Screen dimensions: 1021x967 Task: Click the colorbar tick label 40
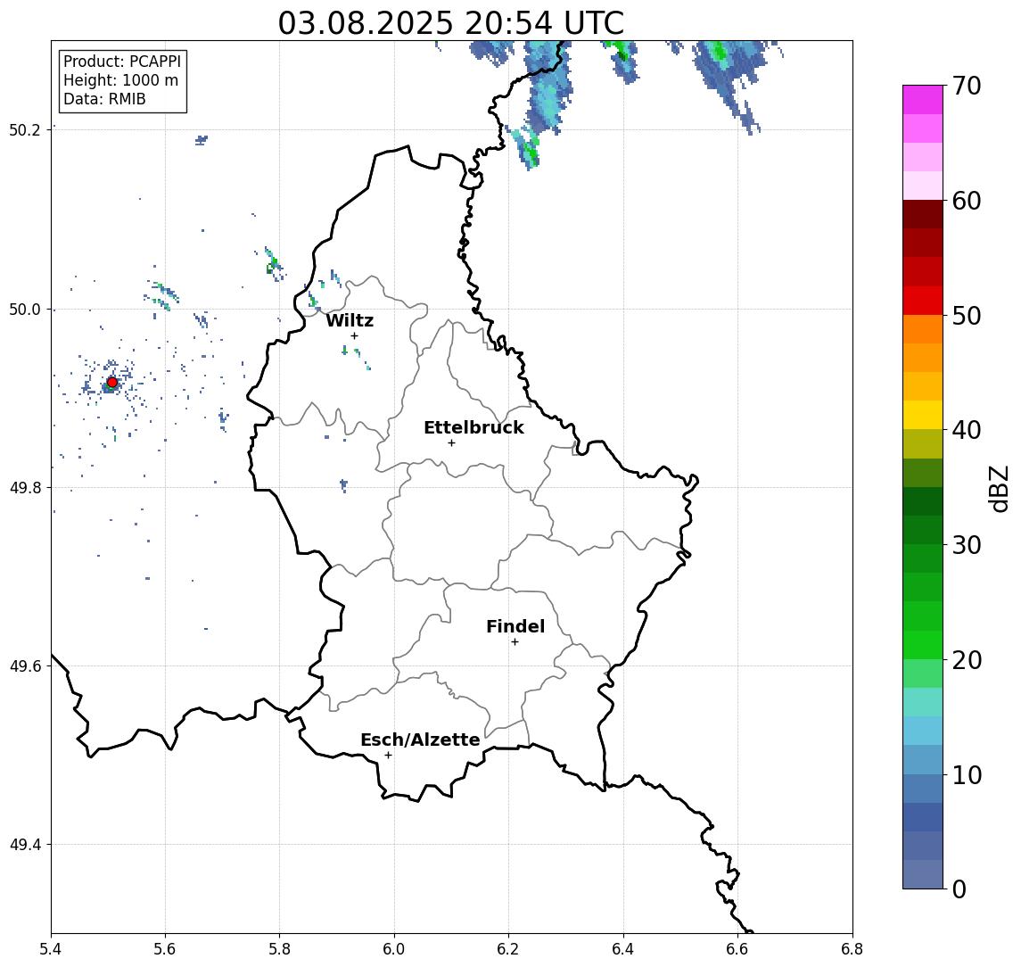coord(966,430)
